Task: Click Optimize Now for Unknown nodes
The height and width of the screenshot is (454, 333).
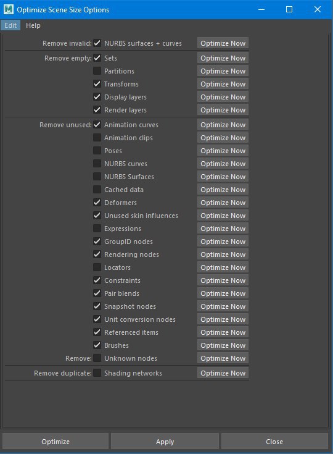Action: tap(223, 358)
